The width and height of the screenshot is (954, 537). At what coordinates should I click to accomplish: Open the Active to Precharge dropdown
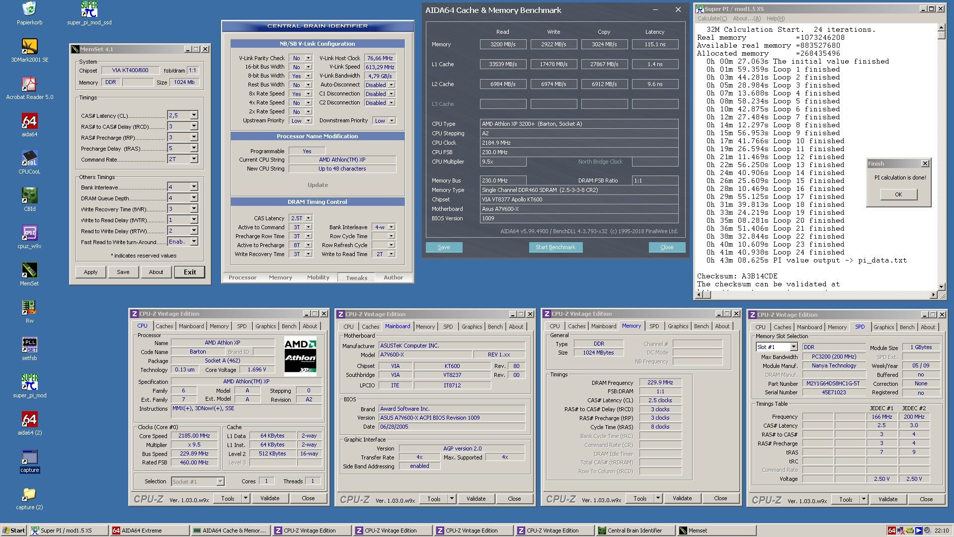308,245
